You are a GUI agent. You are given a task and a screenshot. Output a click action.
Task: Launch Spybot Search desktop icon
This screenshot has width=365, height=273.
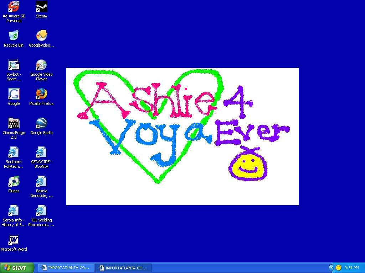coord(14,65)
